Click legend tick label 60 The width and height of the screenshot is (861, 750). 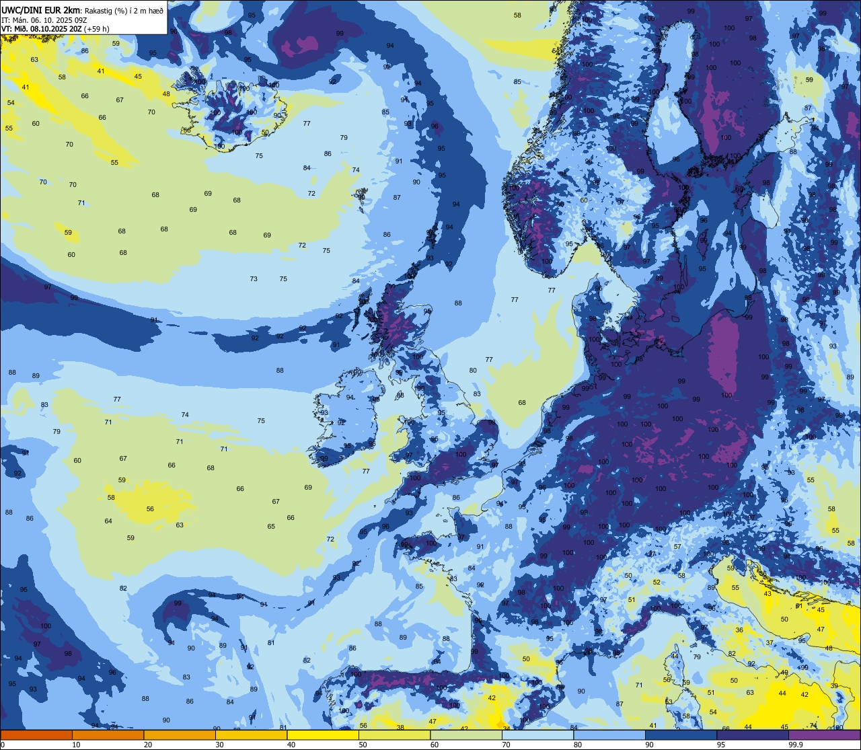(434, 745)
